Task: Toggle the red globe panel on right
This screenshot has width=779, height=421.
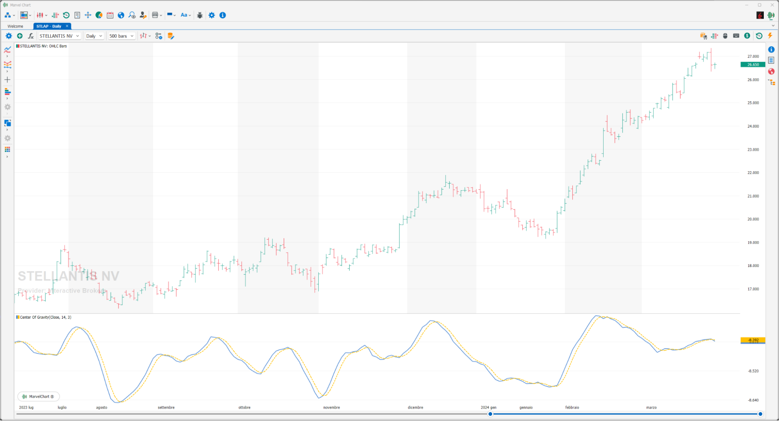Action: 771,71
